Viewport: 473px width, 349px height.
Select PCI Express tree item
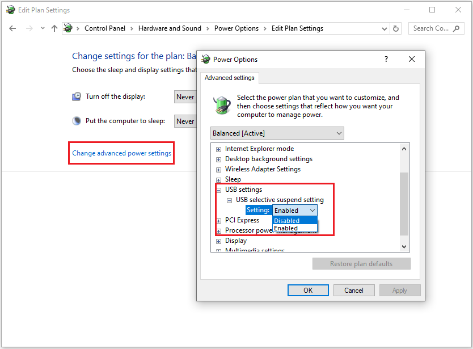[x=242, y=220]
